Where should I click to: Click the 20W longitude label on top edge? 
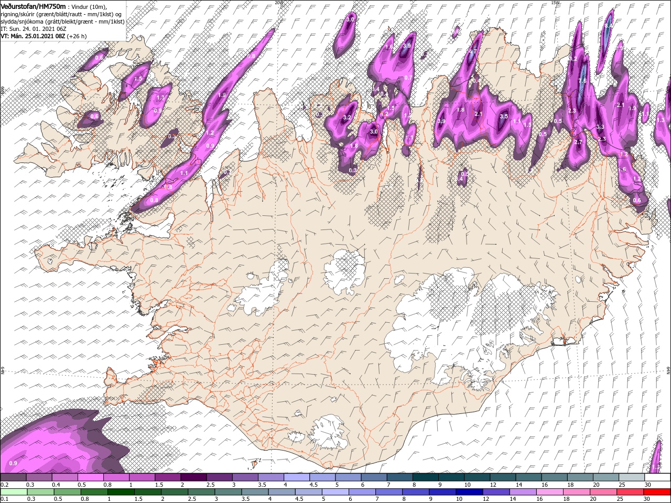pyautogui.click(x=278, y=2)
